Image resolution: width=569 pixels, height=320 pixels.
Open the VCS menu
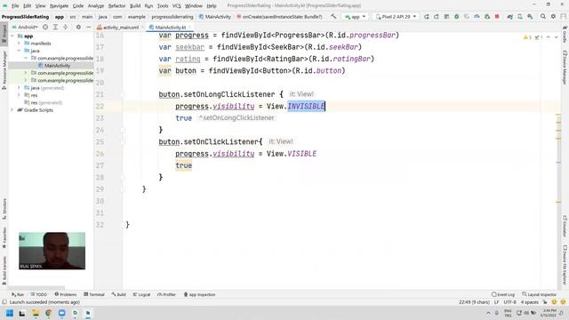coord(176,6)
